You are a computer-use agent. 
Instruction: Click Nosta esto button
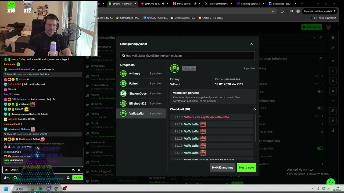point(246,168)
